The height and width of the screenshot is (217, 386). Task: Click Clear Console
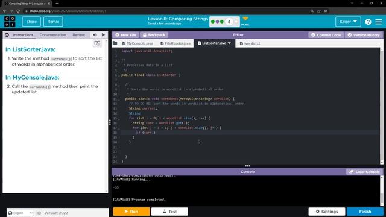point(364,172)
